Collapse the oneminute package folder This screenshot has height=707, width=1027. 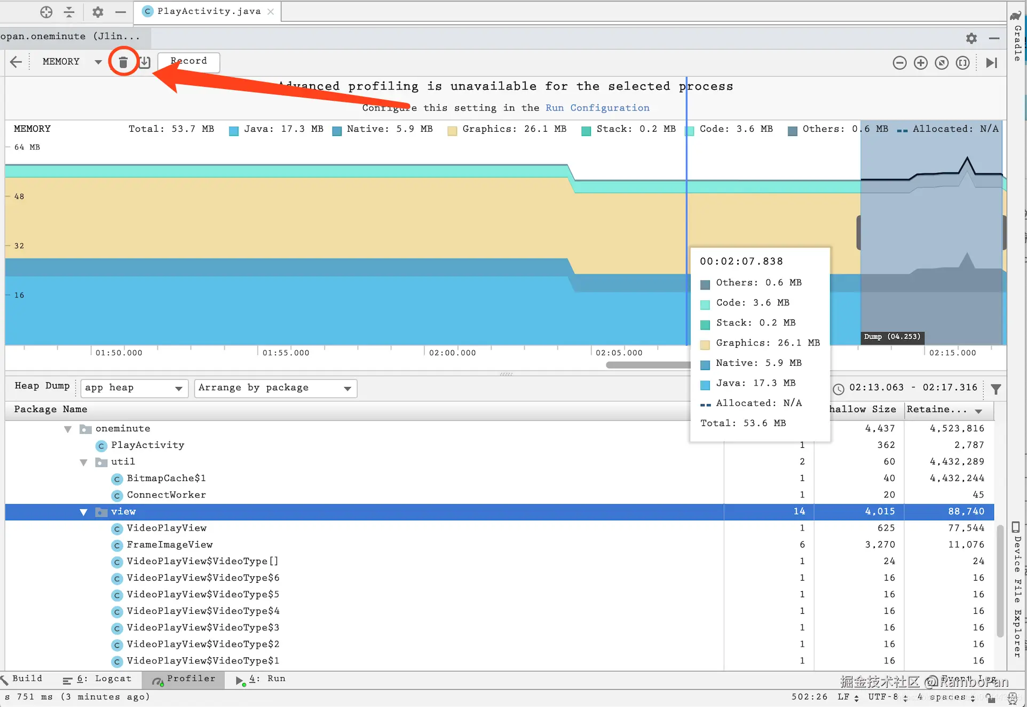[x=68, y=429]
